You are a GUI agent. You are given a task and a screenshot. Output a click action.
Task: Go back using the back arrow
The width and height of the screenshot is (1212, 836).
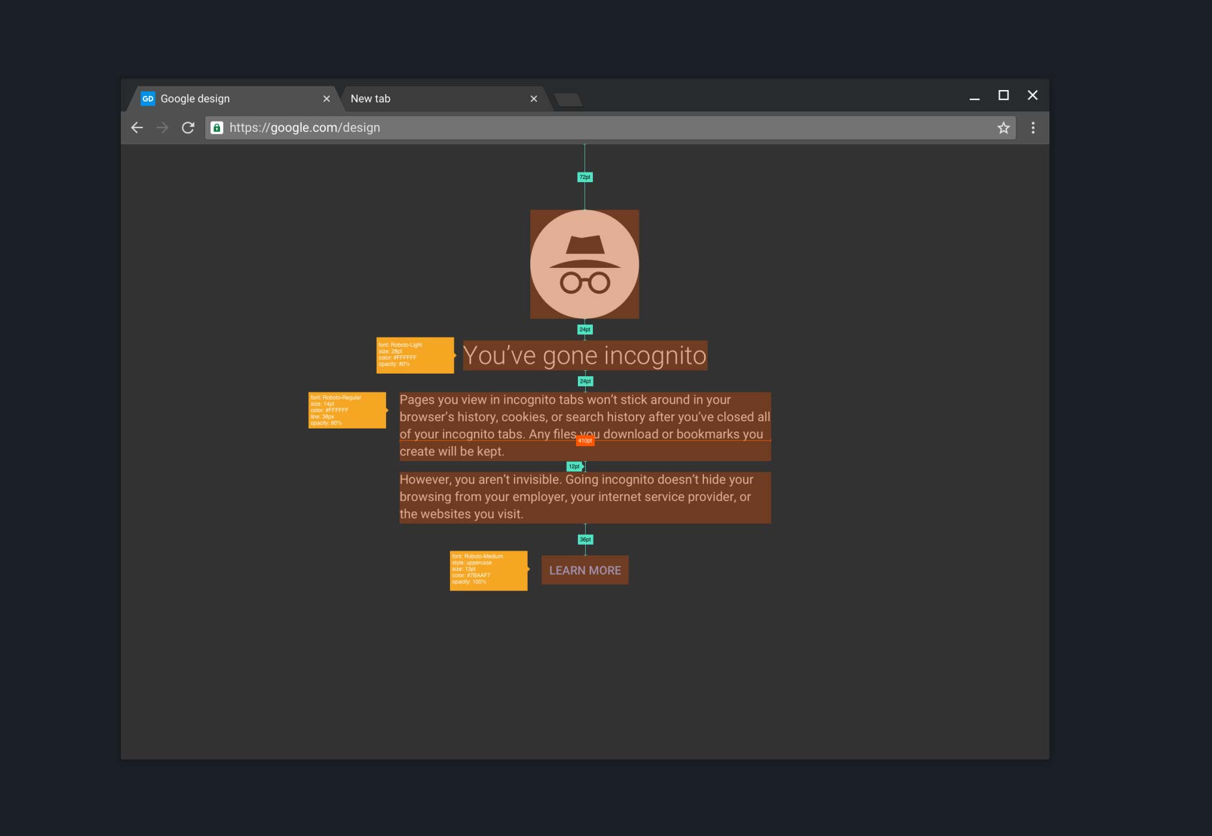click(x=137, y=128)
